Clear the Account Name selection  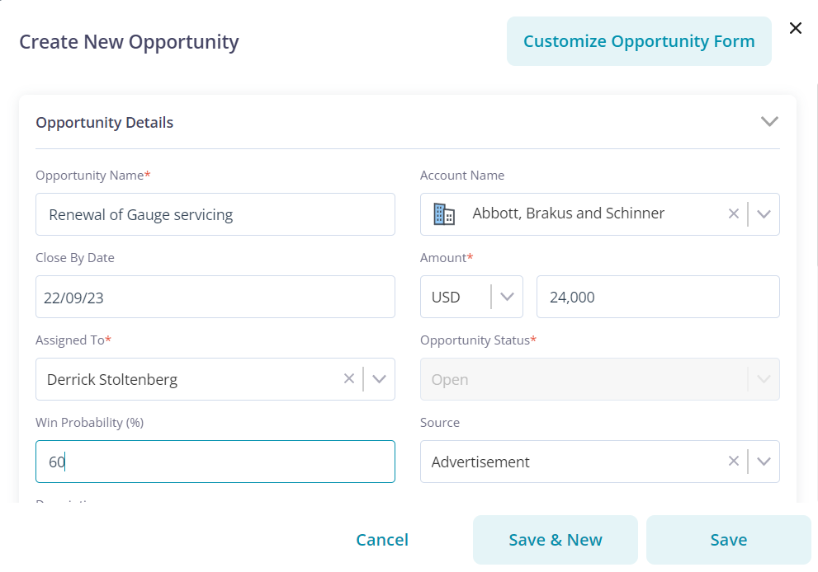[x=733, y=214]
